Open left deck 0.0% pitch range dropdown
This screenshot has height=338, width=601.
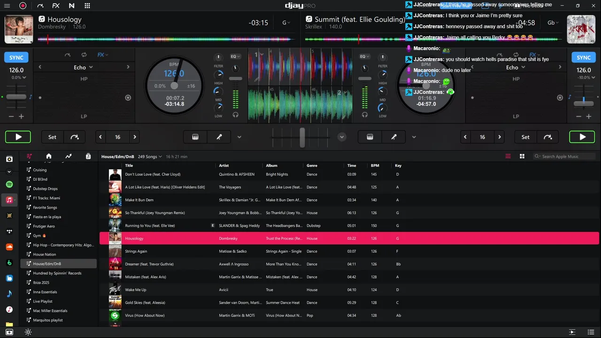click(19, 77)
